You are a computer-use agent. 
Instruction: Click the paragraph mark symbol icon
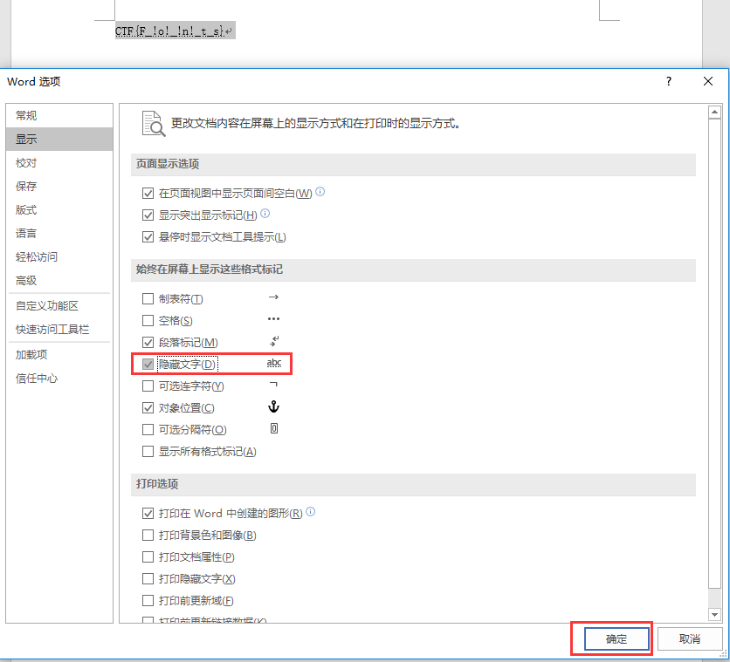pyautogui.click(x=273, y=342)
